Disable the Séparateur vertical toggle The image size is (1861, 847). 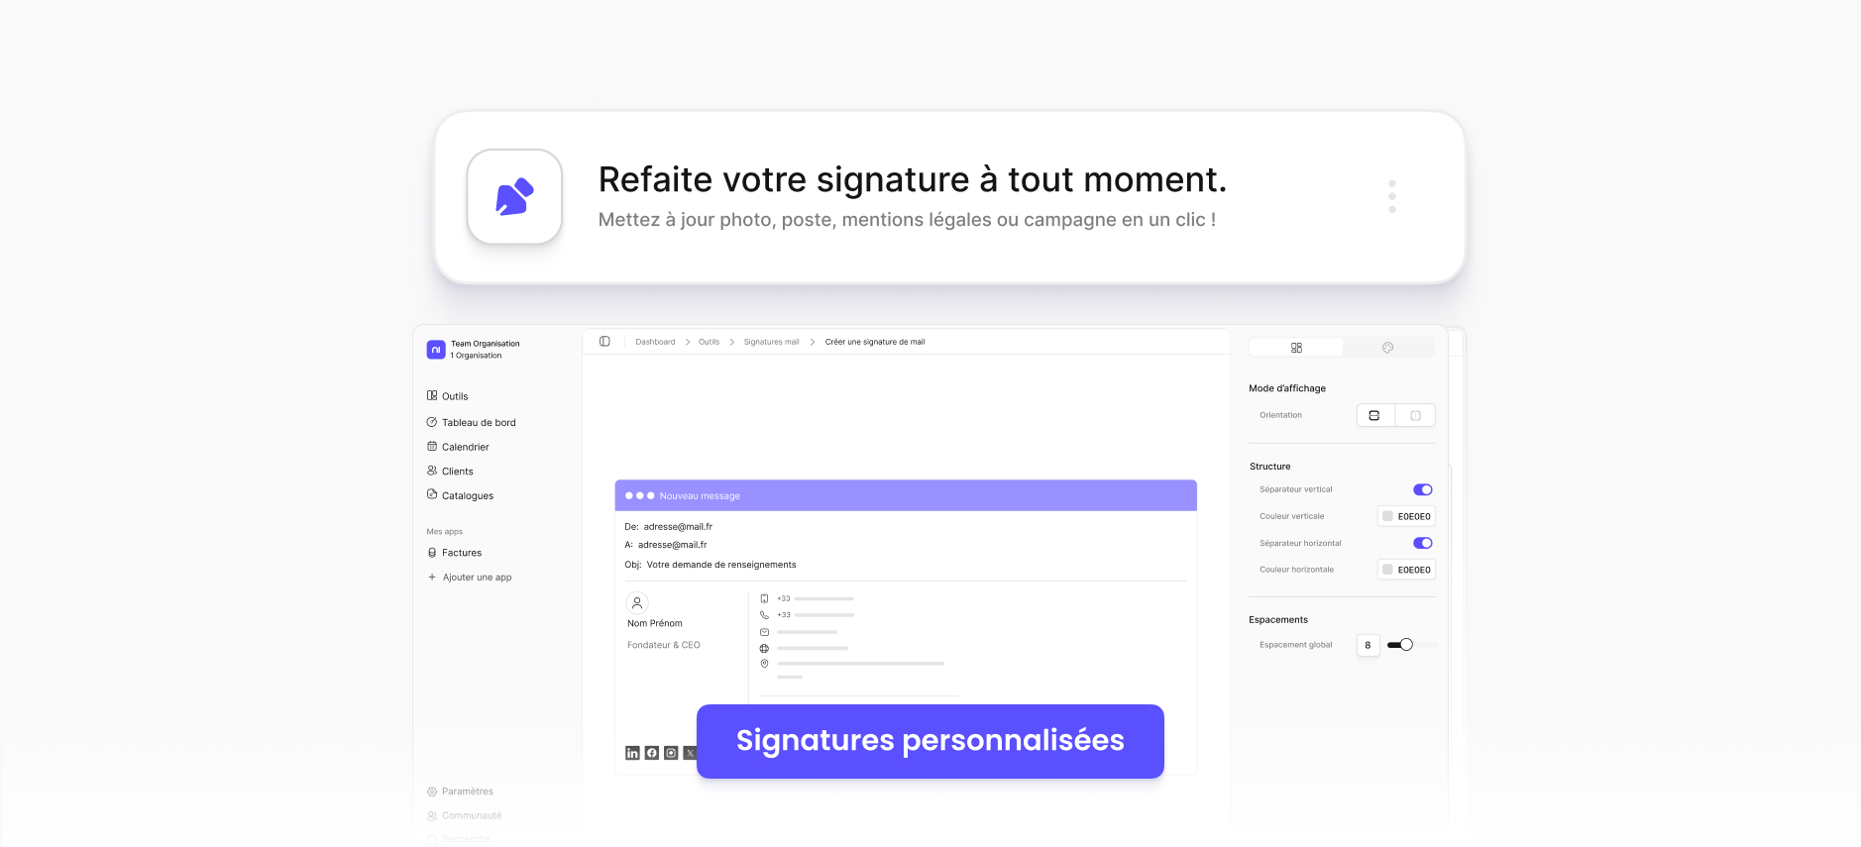click(x=1423, y=488)
